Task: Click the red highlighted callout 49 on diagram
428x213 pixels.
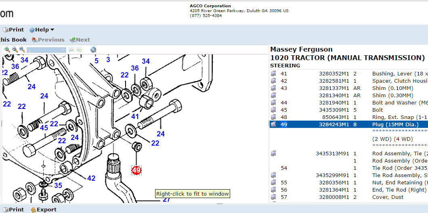Action: tap(136, 171)
